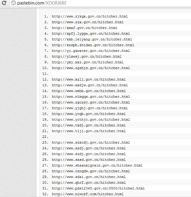
Task: Select line 7 yc.gawater.gov.cn URL
Action: click(91, 51)
